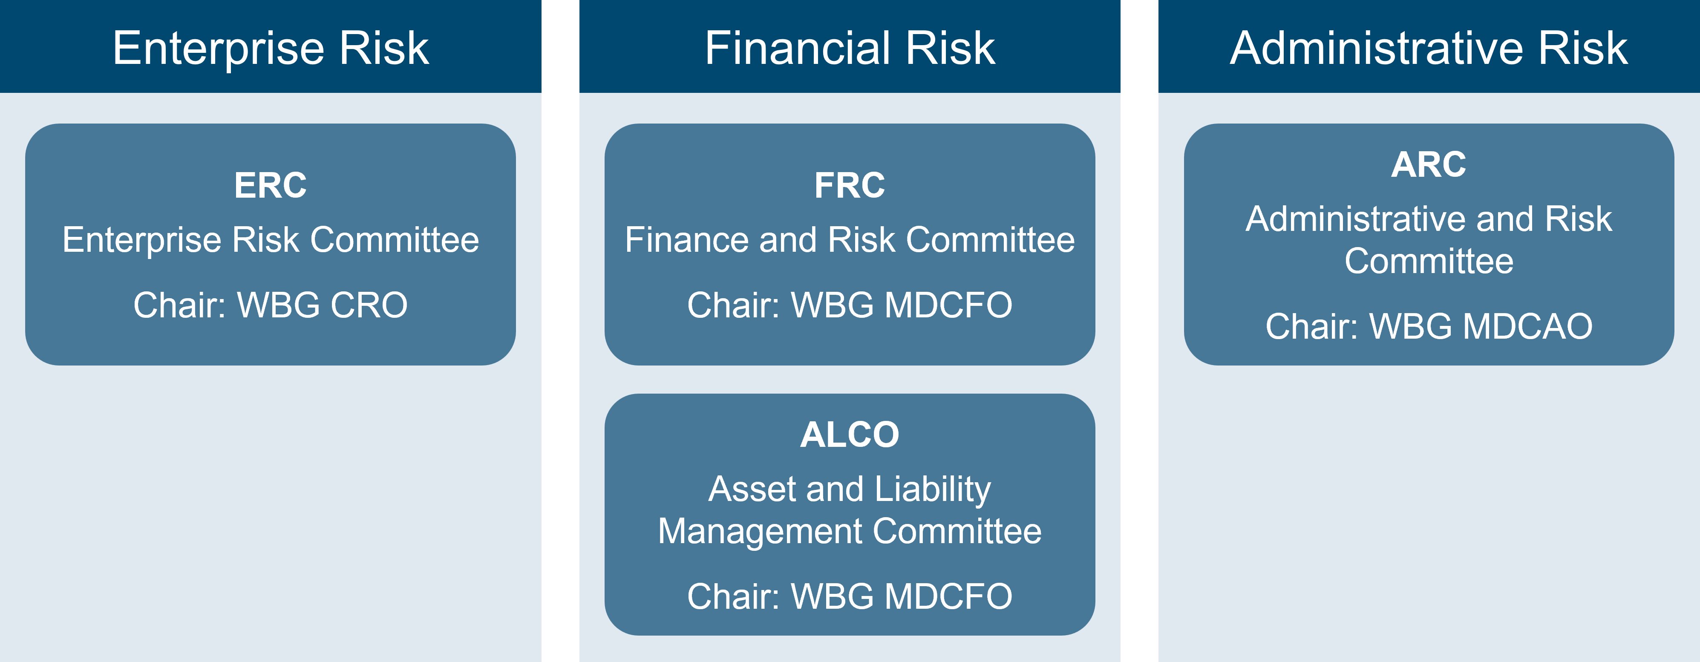Click "Administrative and Risk Committee" text
Image resolution: width=1700 pixels, height=662 pixels.
[1429, 239]
